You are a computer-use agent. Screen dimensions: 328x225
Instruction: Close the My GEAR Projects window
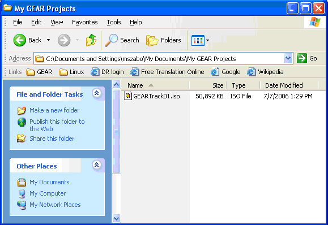pos(318,8)
